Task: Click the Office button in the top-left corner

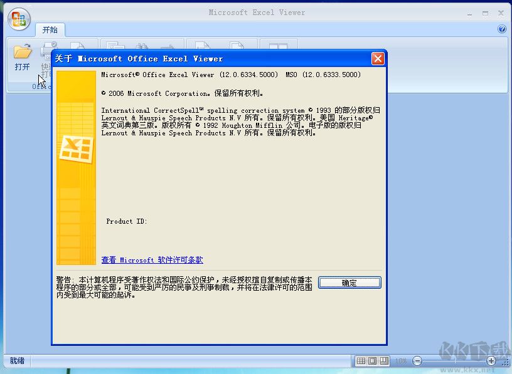Action: (18, 19)
